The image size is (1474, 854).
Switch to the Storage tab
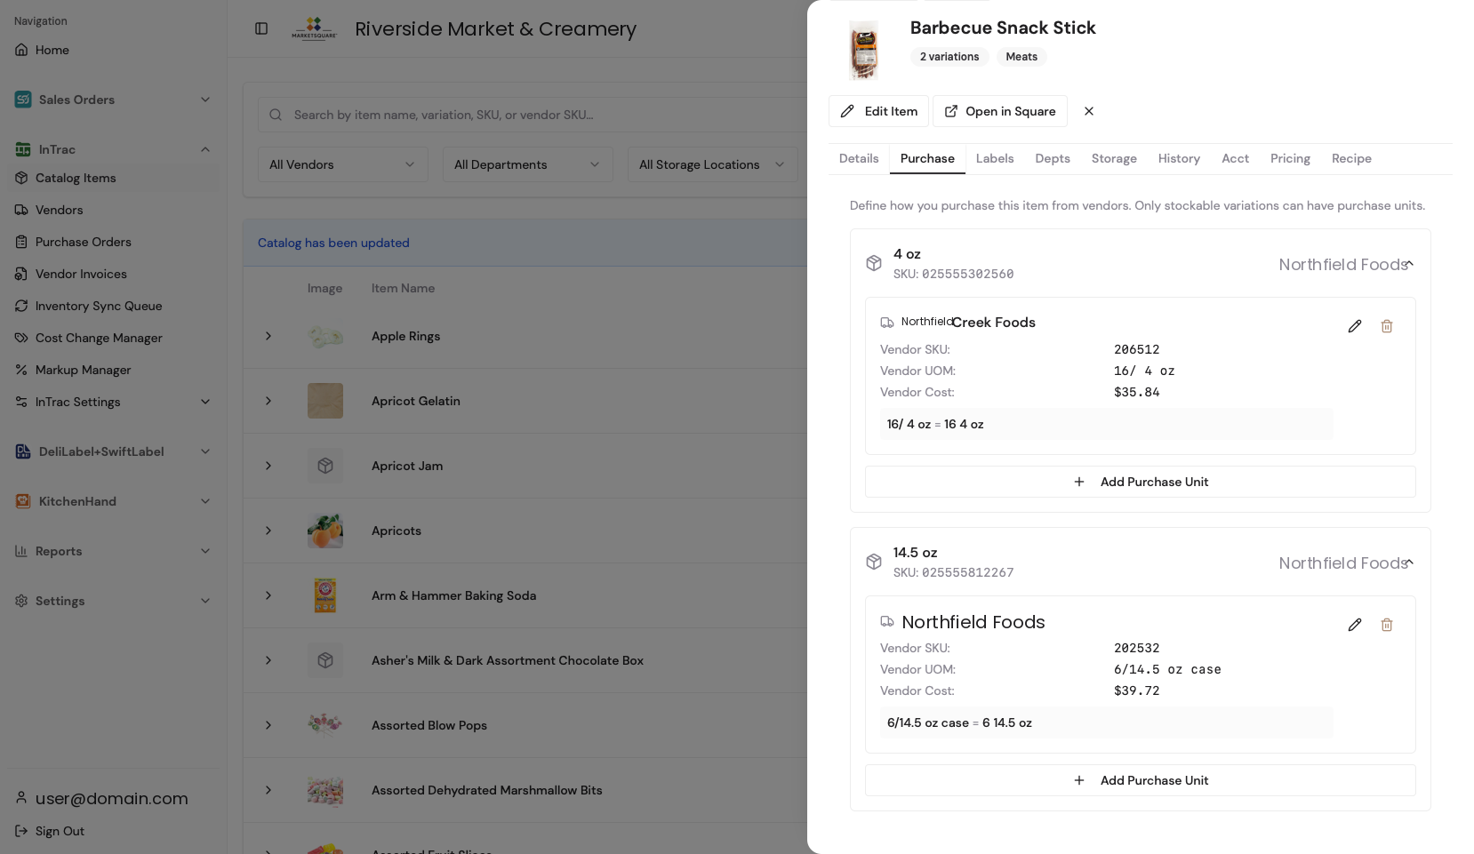(1114, 158)
